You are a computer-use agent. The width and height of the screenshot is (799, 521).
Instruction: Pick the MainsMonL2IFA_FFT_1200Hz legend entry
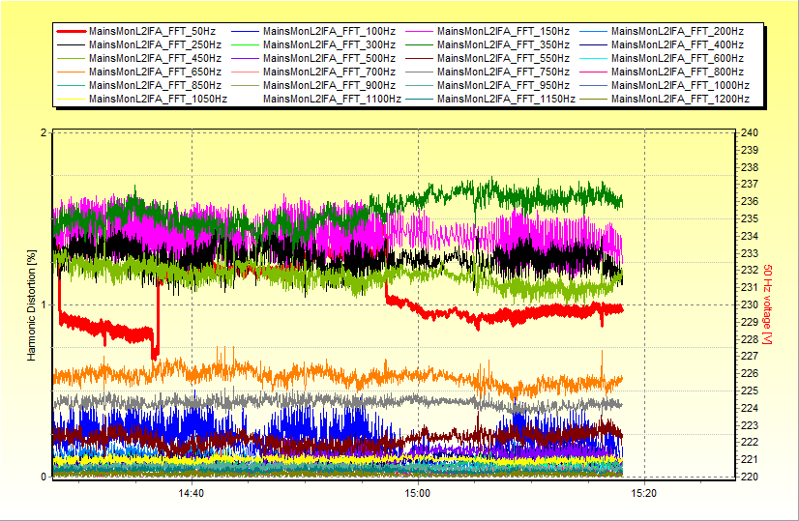click(x=680, y=99)
